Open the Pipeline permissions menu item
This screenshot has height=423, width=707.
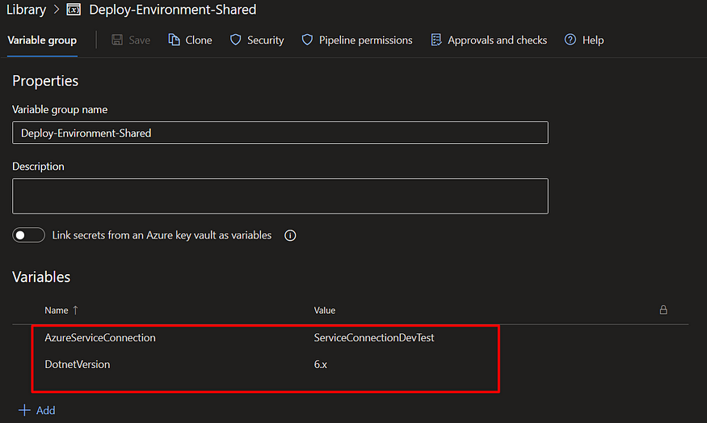[x=366, y=40]
